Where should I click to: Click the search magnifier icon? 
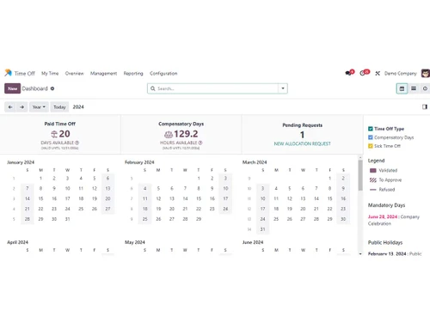click(x=153, y=88)
